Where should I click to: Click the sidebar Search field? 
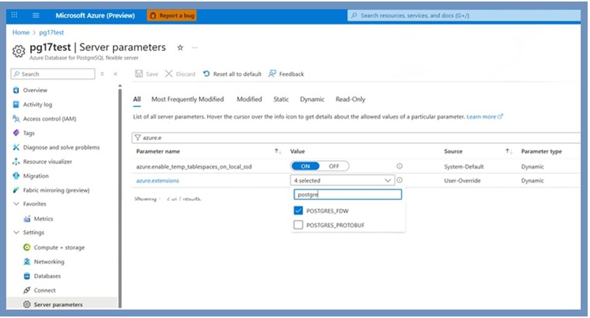[53, 74]
